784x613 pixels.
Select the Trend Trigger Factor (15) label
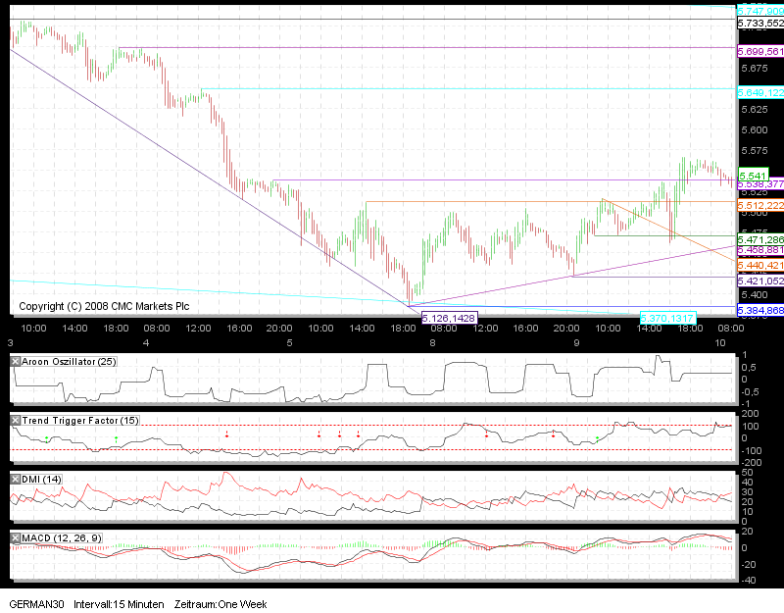coord(80,421)
